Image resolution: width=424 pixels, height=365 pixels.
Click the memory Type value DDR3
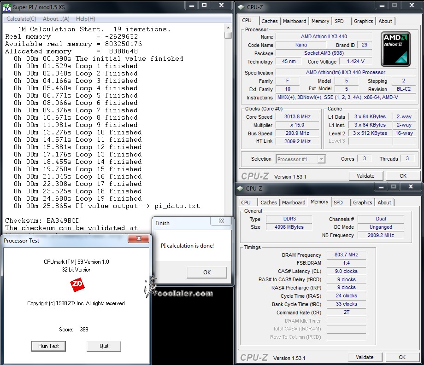tap(289, 219)
